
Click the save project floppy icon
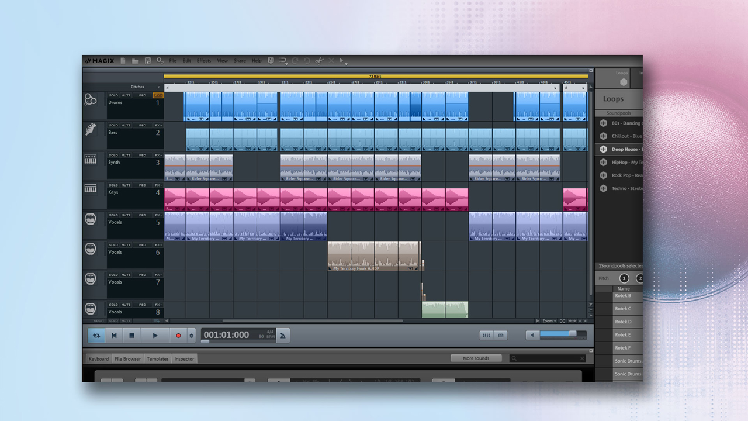tap(148, 61)
